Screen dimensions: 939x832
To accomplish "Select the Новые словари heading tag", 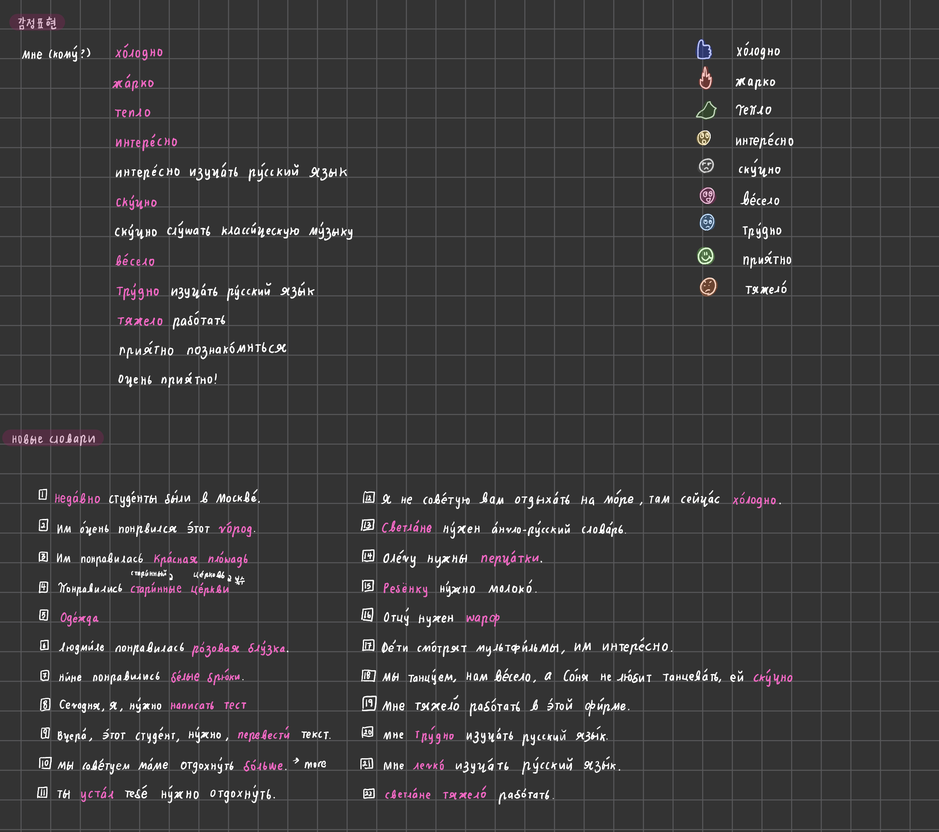I will click(x=53, y=439).
